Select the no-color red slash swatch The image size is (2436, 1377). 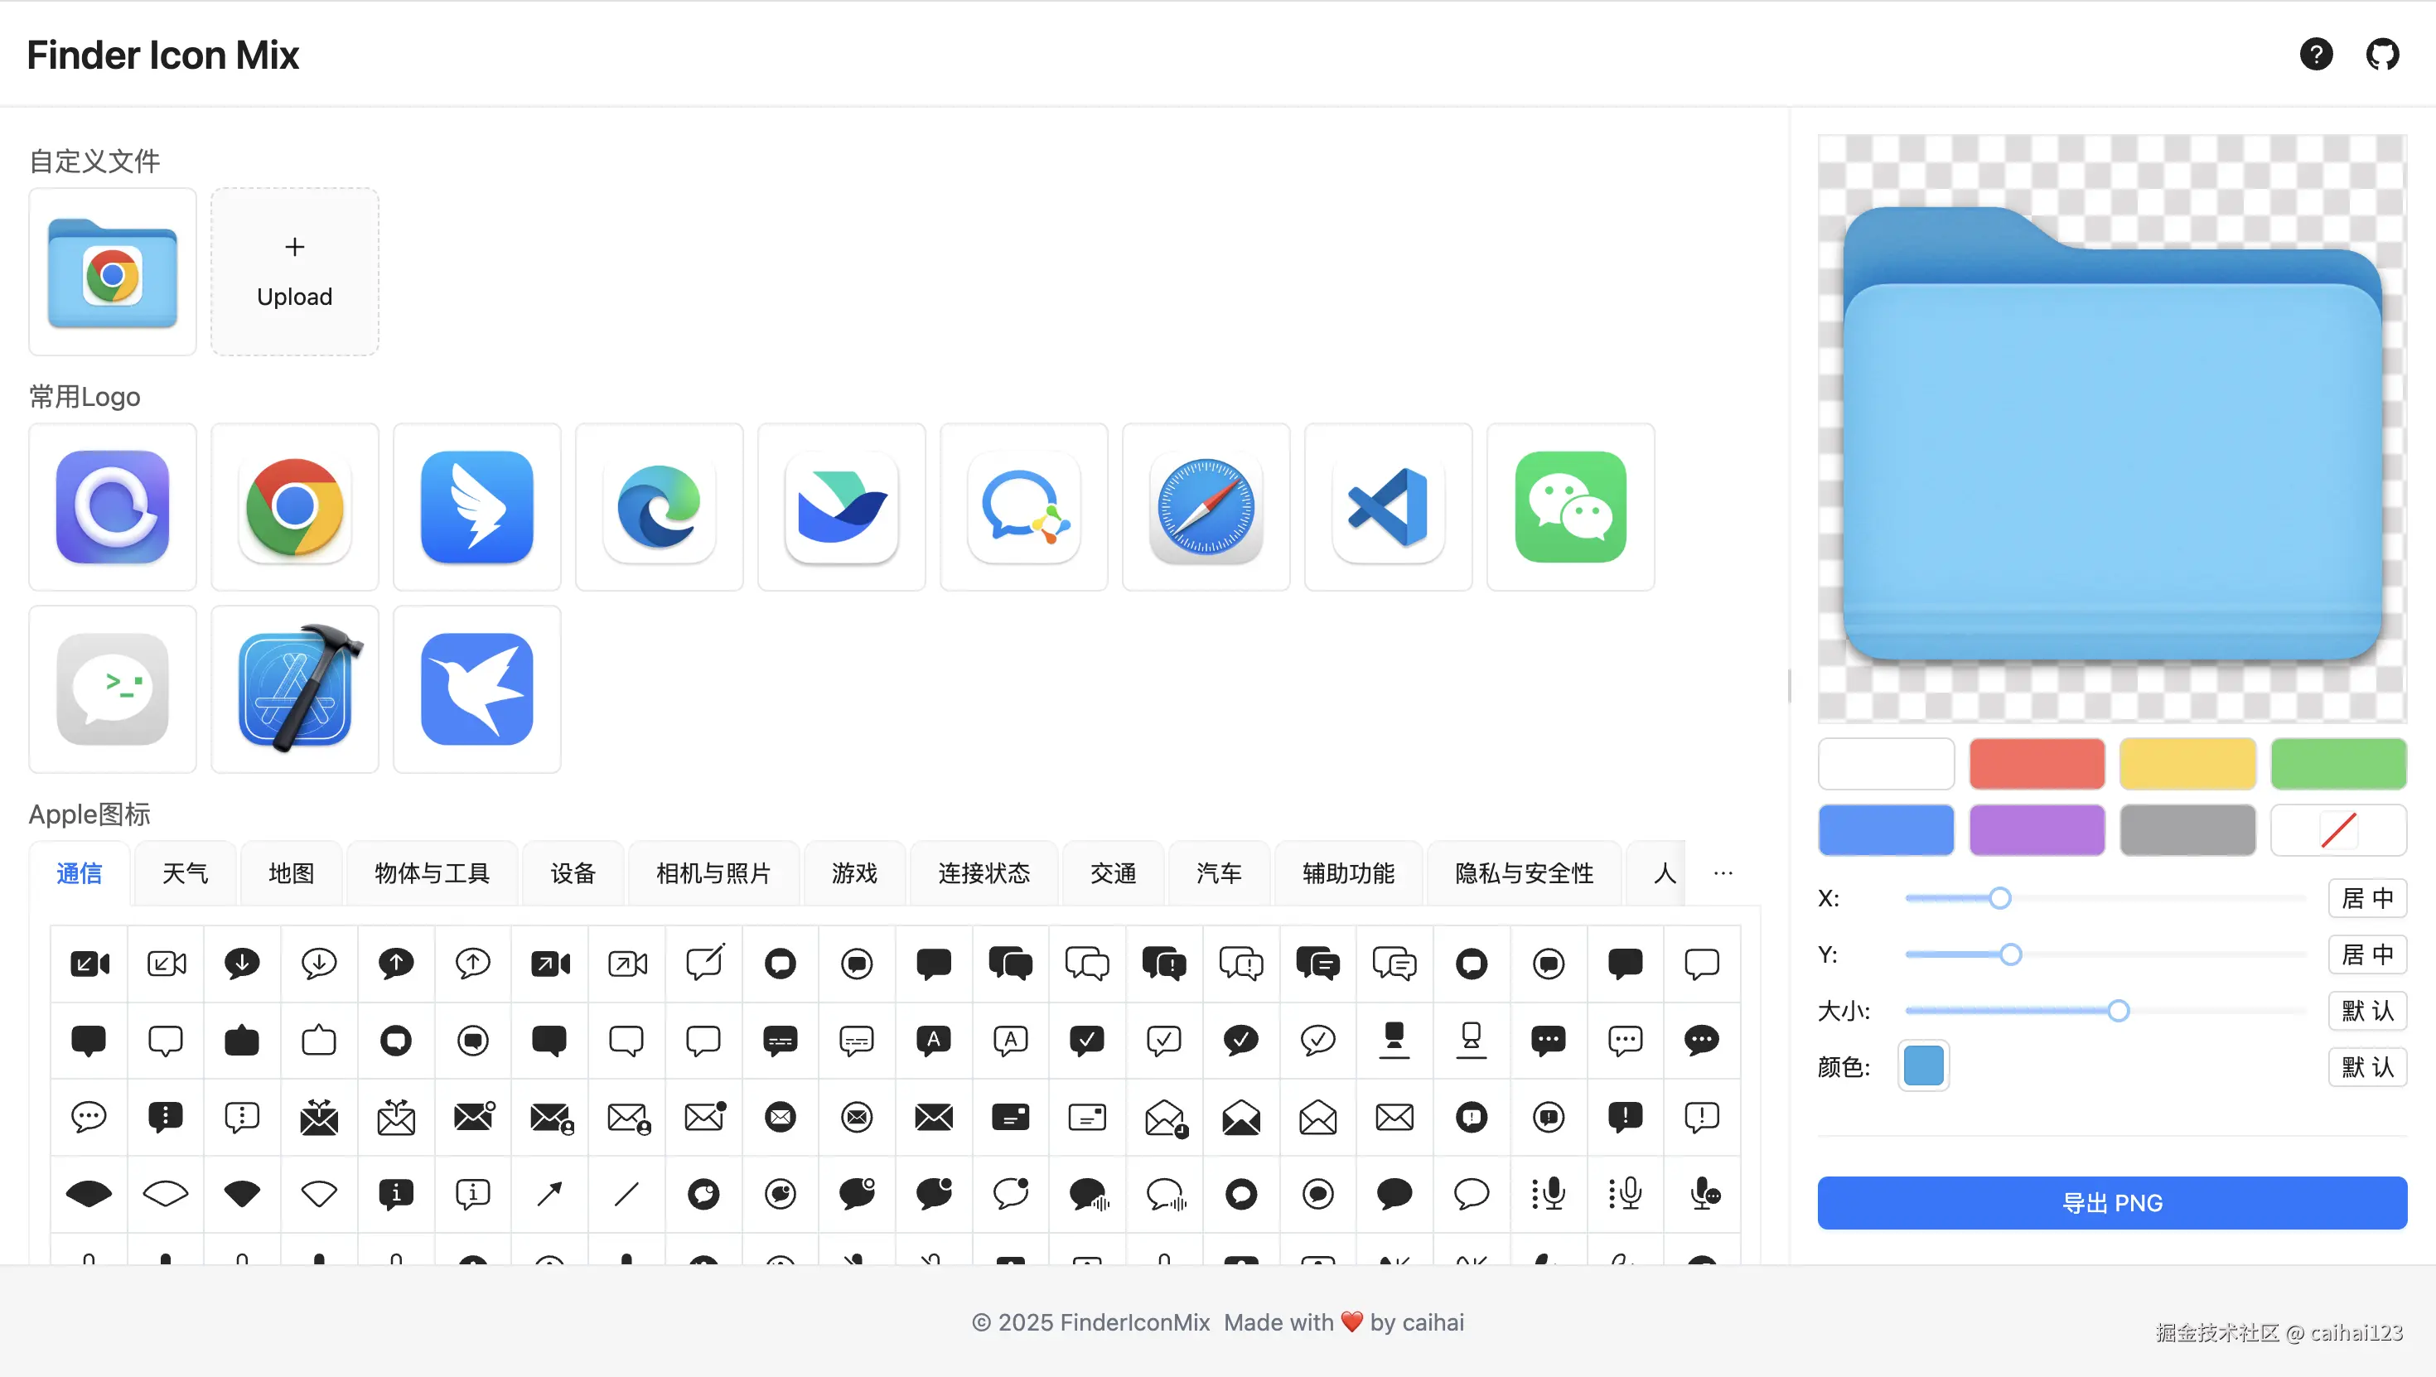click(x=2338, y=830)
